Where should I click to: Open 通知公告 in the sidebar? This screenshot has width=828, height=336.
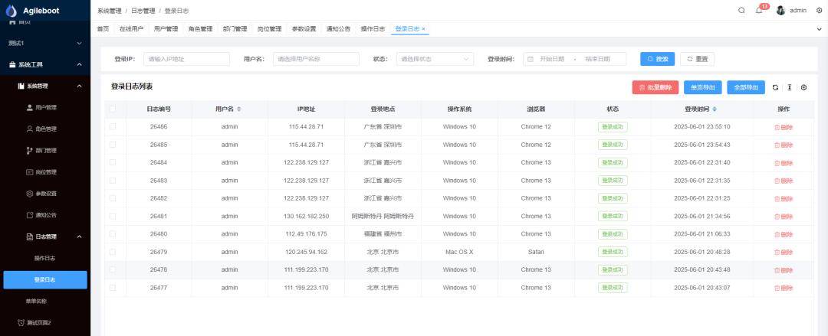coord(45,215)
